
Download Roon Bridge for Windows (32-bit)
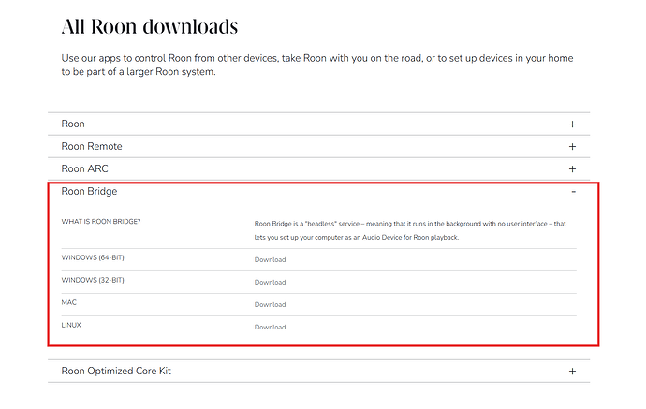click(x=270, y=282)
